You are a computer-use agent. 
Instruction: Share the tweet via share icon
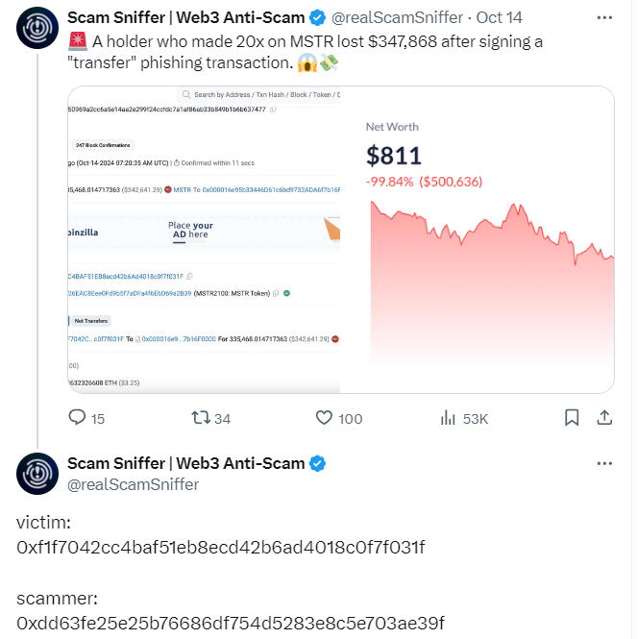click(605, 418)
